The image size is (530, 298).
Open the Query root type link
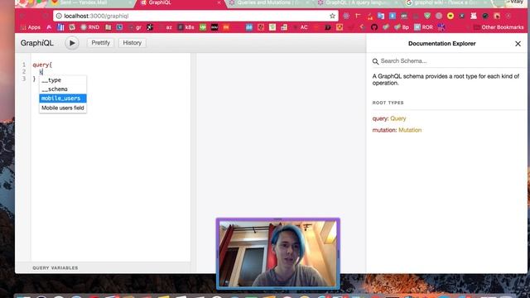click(397, 118)
